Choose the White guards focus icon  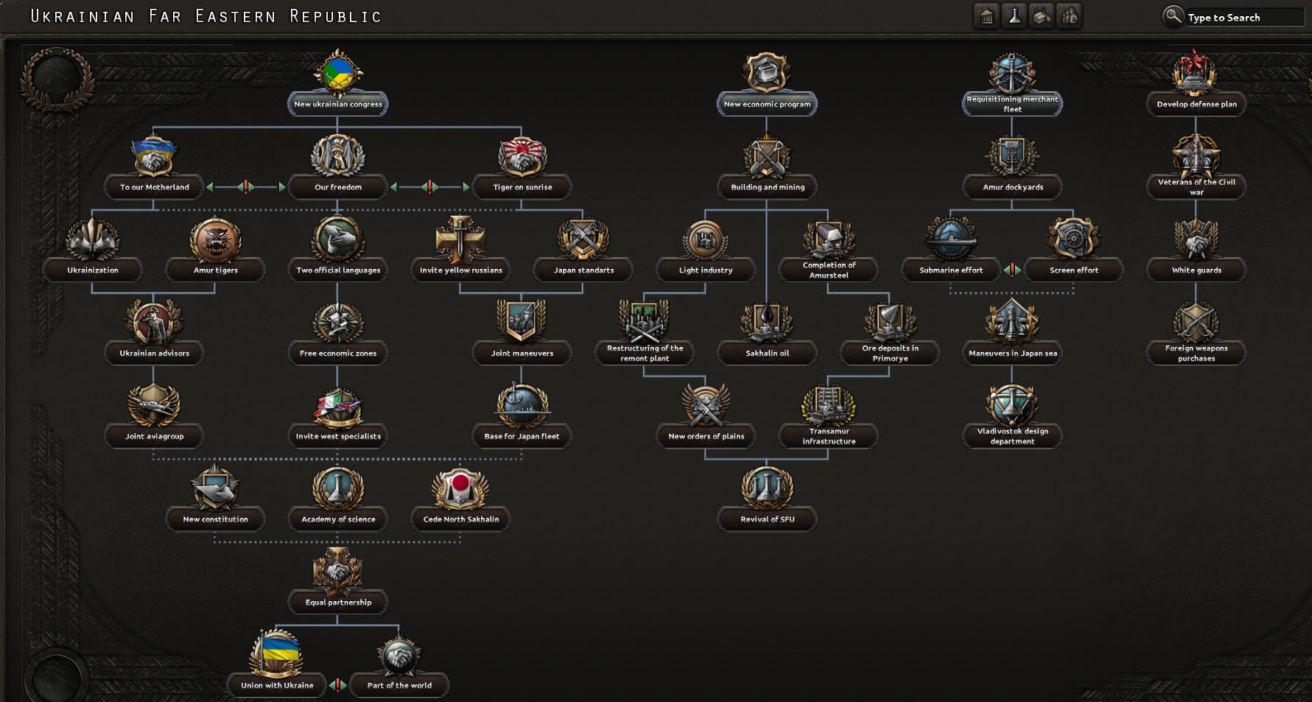[x=1196, y=239]
